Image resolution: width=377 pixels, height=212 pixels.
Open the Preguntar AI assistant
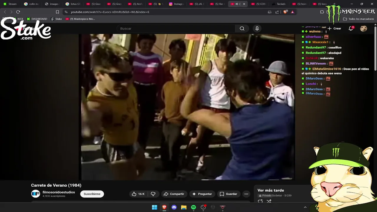click(202, 194)
